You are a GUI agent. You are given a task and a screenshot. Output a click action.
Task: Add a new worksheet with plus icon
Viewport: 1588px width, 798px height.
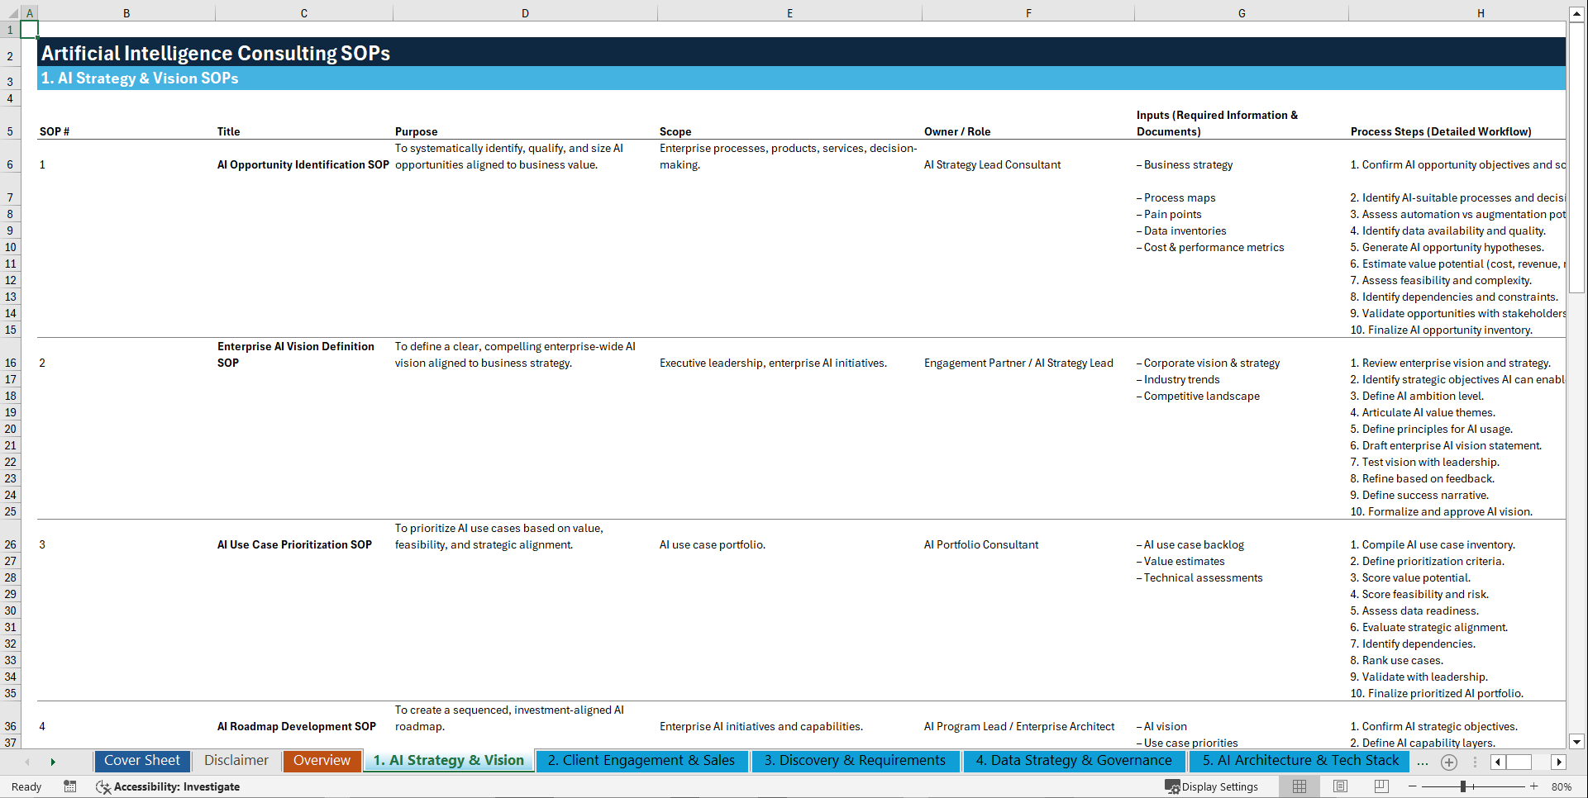(x=1448, y=762)
